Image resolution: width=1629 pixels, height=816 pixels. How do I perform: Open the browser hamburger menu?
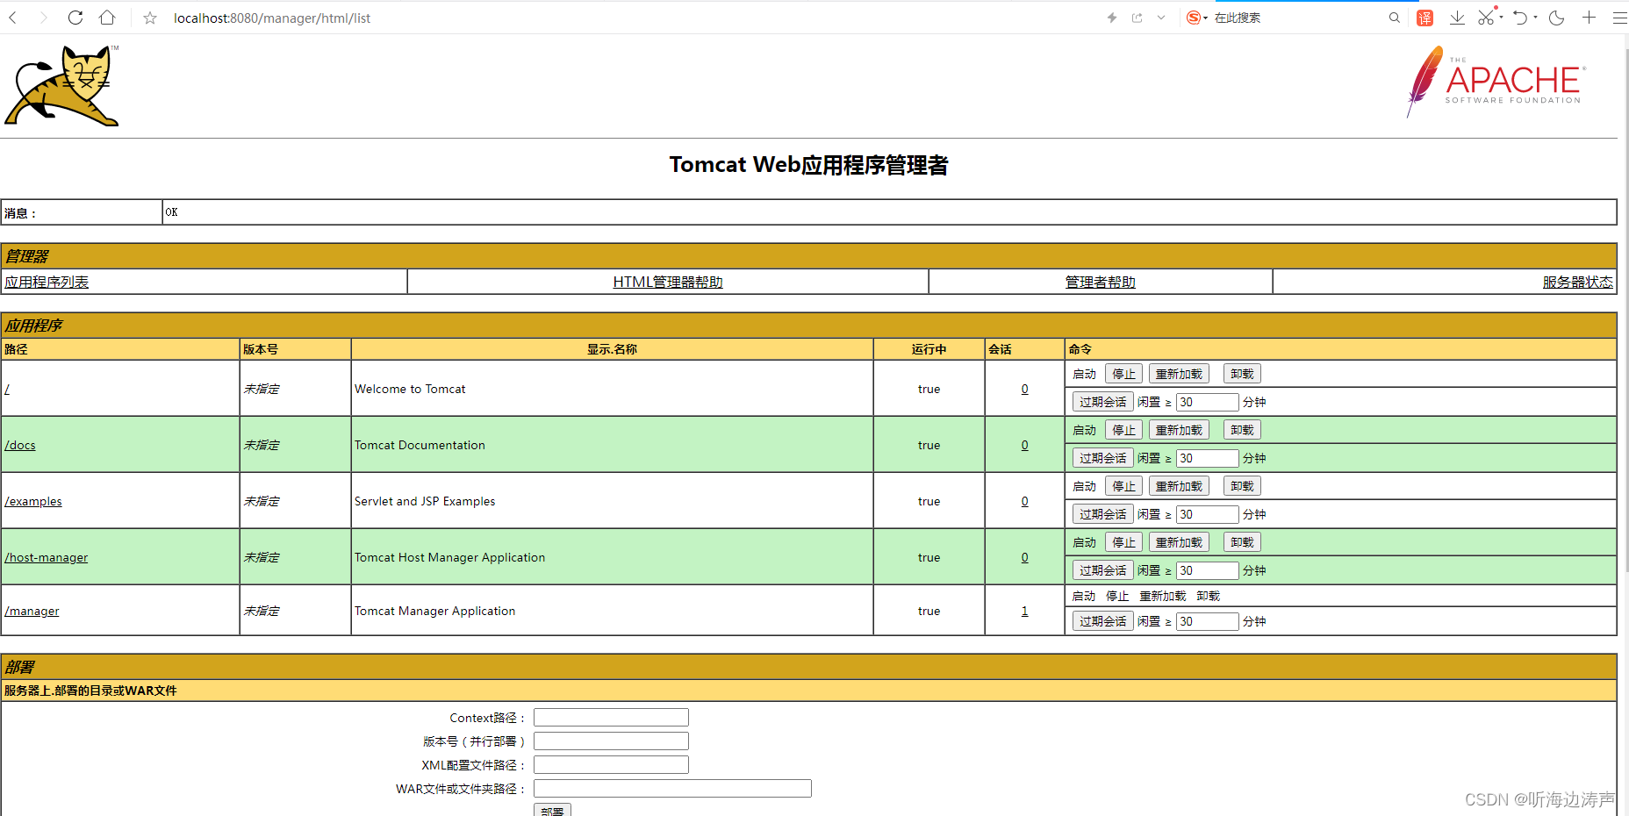pyautogui.click(x=1619, y=18)
